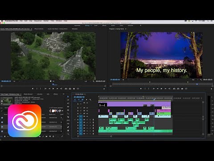Open Program monitor button editor plus
This screenshot has height=161, width=214.
point(211,89)
